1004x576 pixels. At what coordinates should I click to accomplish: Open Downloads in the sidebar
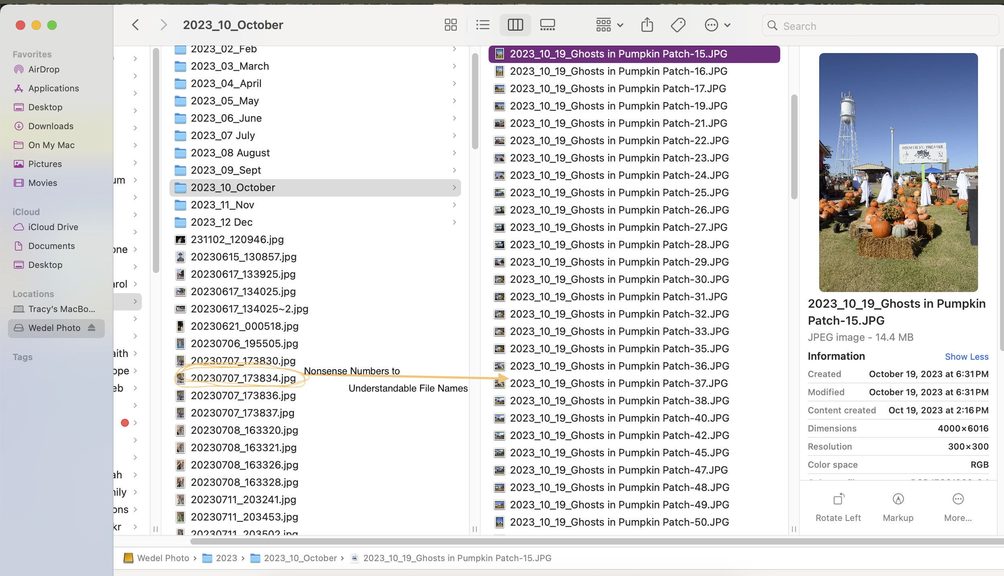click(x=51, y=126)
